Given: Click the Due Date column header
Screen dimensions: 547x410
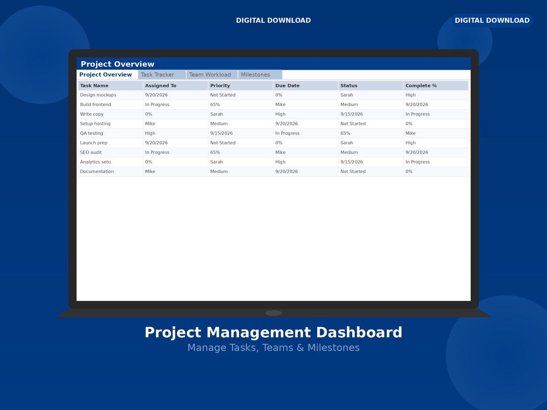Looking at the screenshot, I should [305, 86].
